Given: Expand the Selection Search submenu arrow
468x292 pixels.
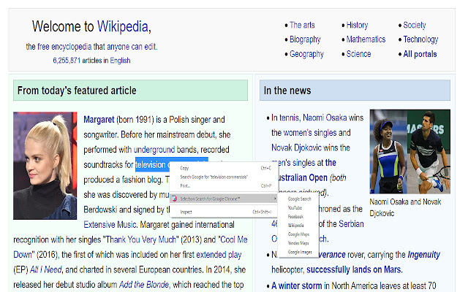Looking at the screenshot, I should click(x=275, y=199).
